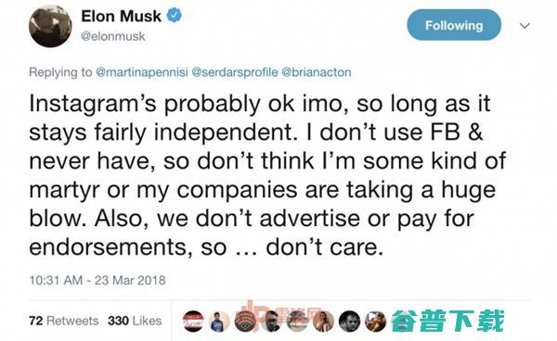This screenshot has width=557, height=341.
Task: Open the @elonmusk handle link
Action: pyautogui.click(x=113, y=36)
